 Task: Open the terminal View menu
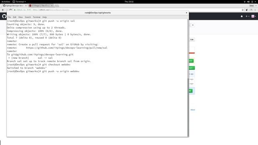pos(21,17)
